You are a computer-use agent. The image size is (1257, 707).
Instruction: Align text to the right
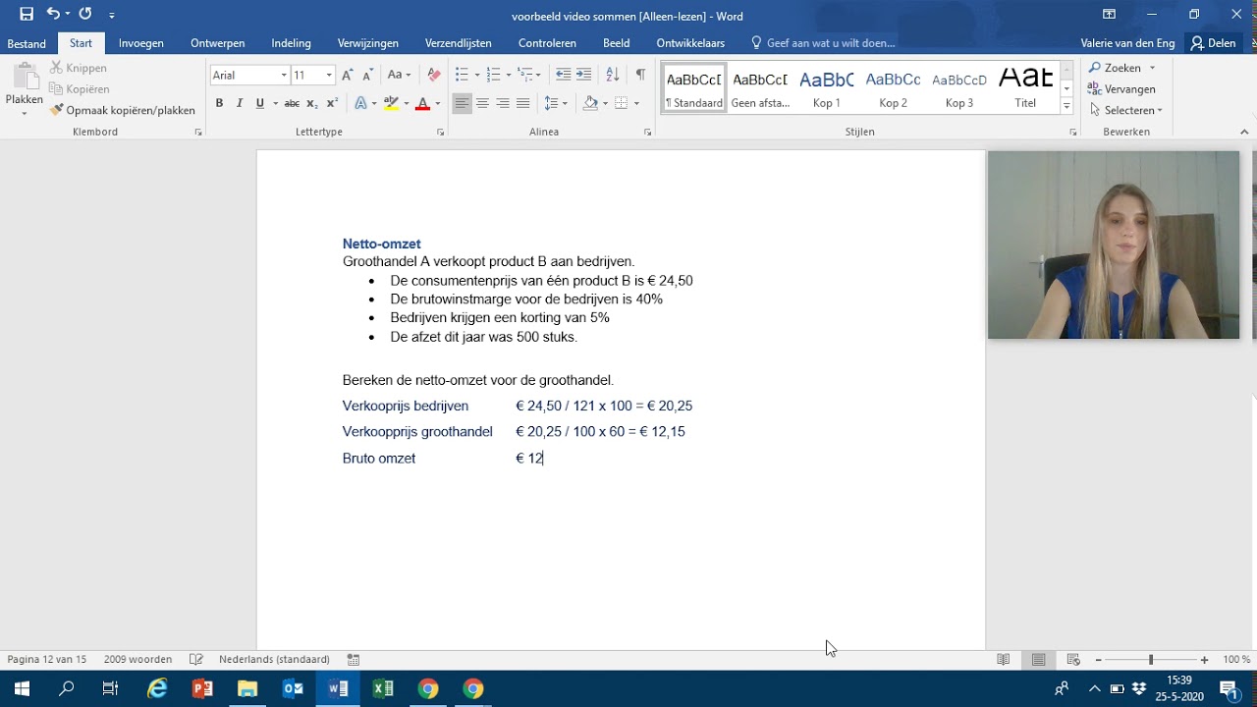[x=503, y=103]
